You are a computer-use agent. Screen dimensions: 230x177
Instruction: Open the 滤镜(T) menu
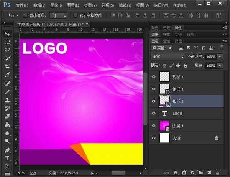pos(125,5)
